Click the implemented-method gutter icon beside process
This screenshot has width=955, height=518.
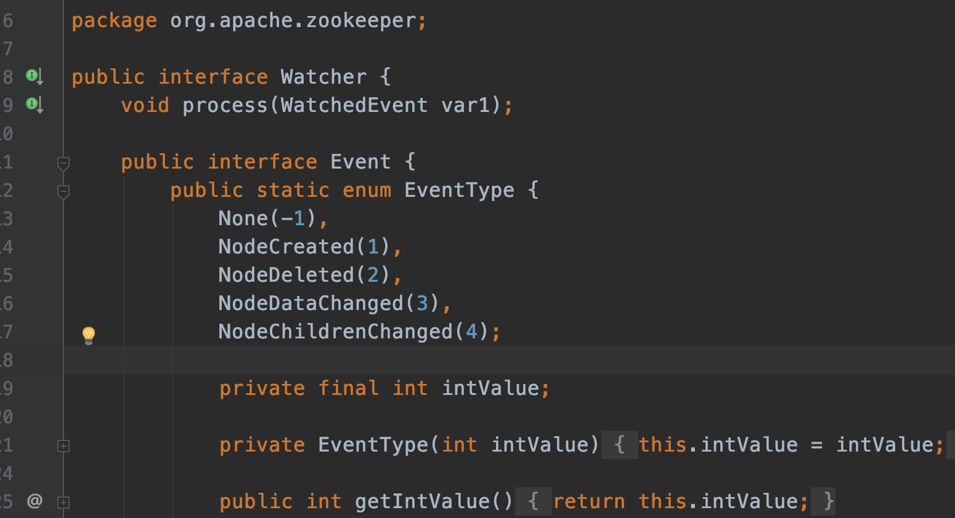point(35,105)
